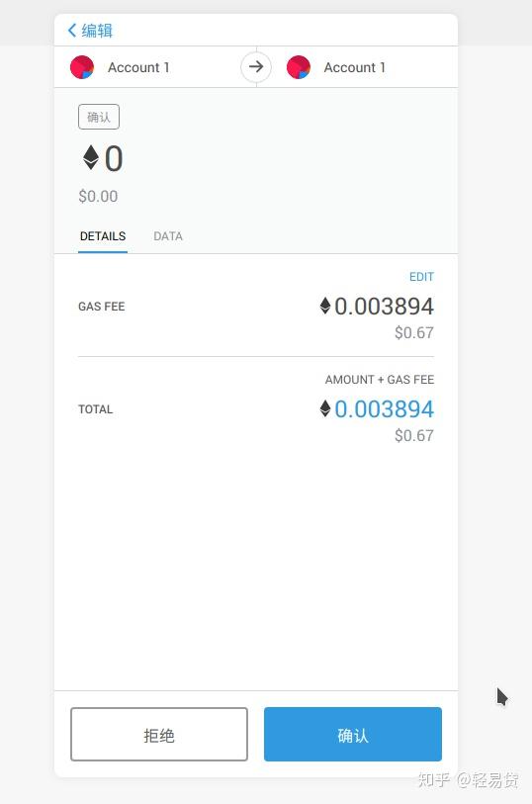Image resolution: width=532 pixels, height=804 pixels.
Task: Click the Ethereum icon next to total amount
Action: 325,408
